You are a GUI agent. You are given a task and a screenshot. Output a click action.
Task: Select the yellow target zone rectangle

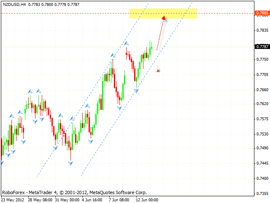pos(163,13)
